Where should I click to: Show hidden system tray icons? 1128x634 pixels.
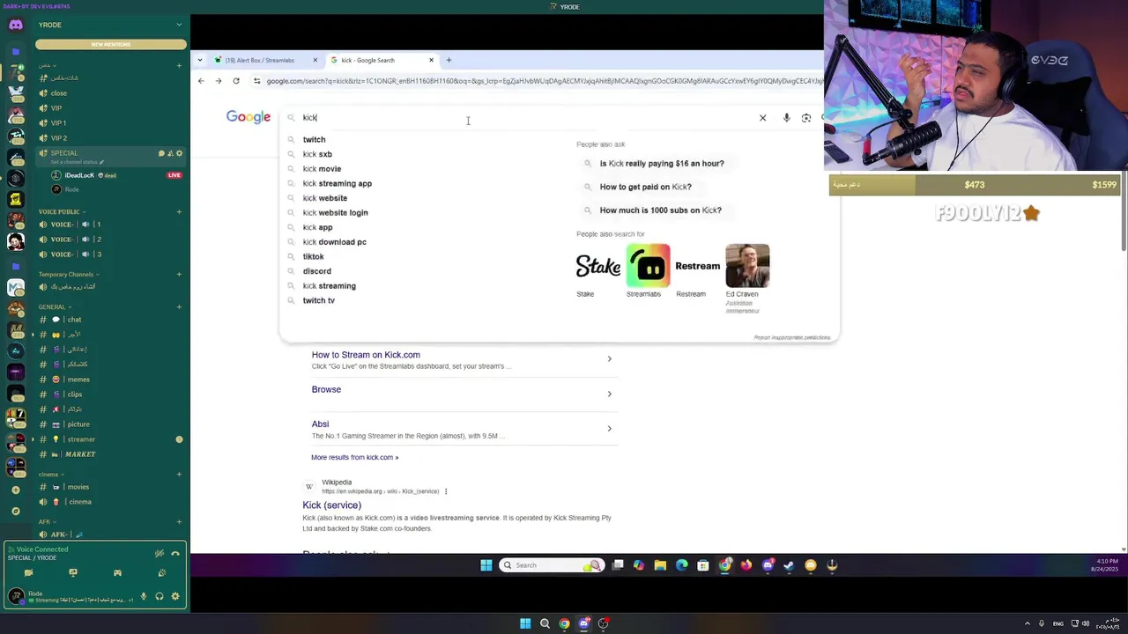pos(1028,623)
